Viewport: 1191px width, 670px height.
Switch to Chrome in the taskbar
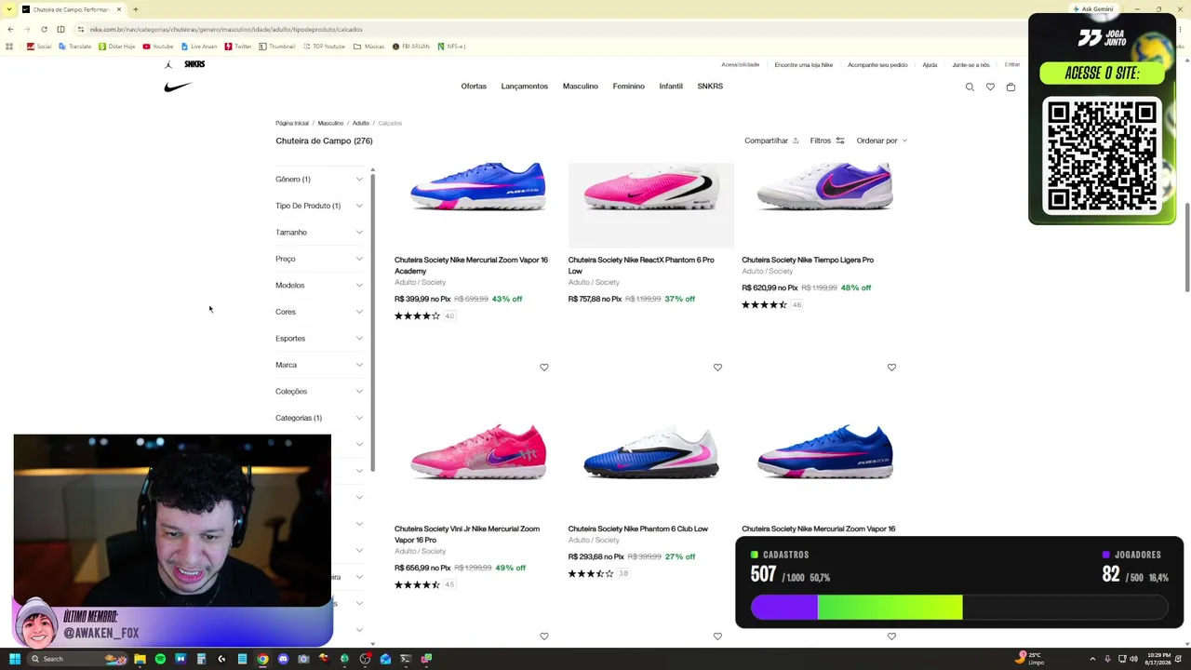[262, 659]
